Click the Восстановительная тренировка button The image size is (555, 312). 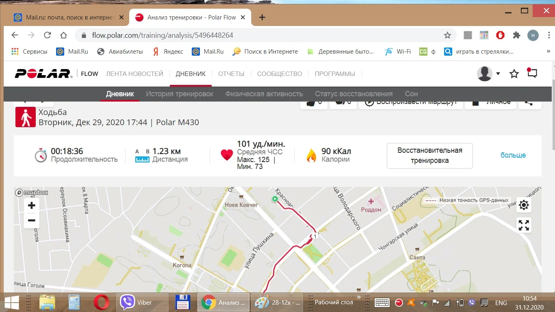pos(430,156)
